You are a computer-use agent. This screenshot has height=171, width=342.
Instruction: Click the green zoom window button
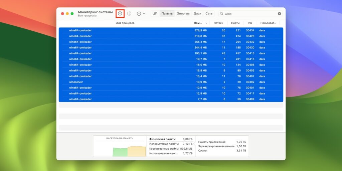coord(72,13)
